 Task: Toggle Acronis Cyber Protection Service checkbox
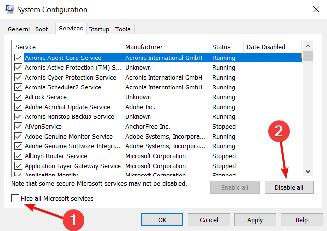(x=18, y=77)
